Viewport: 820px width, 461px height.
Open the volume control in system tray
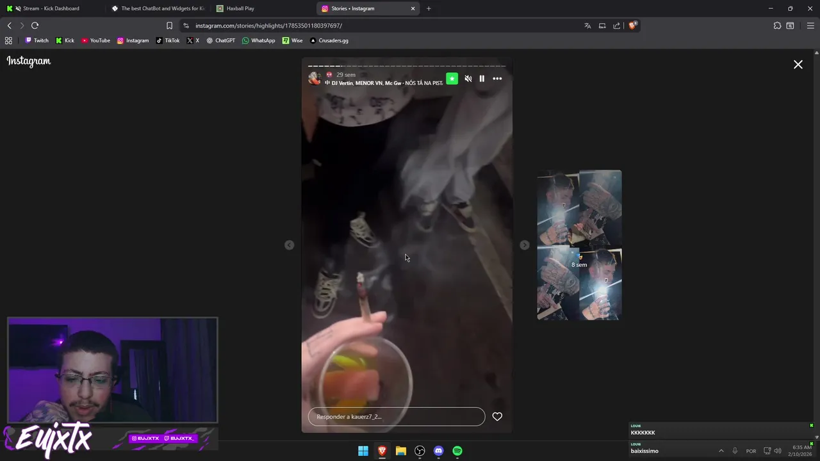[778, 451]
